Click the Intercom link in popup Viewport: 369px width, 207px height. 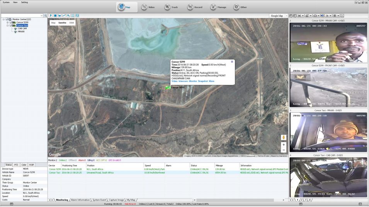click(183, 81)
